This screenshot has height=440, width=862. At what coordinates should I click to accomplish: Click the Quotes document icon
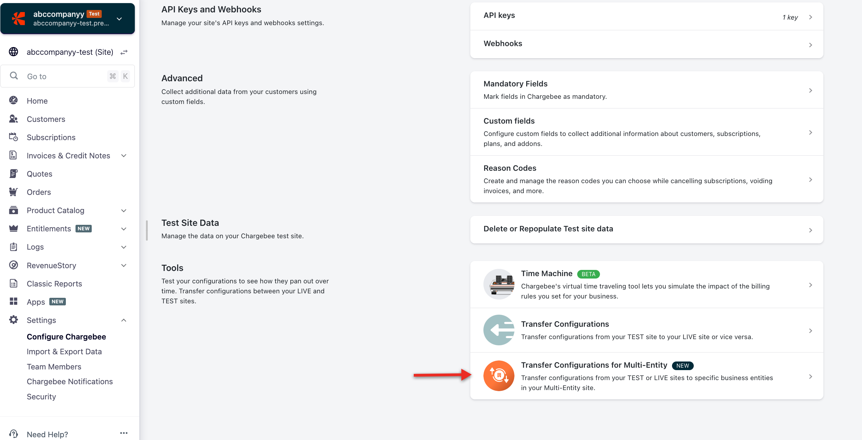pos(13,174)
